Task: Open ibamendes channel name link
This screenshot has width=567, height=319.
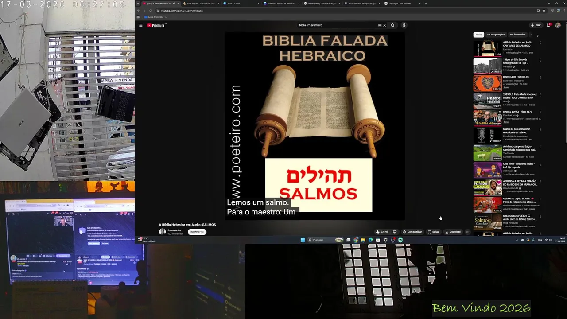Action: coord(175,230)
